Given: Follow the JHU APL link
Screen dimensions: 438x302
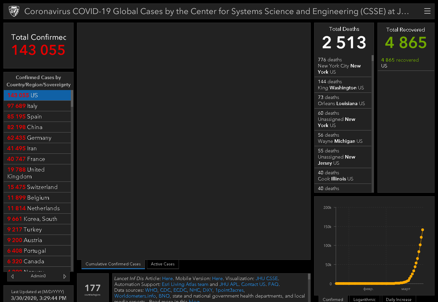Looking at the screenshot, I should tap(229, 285).
